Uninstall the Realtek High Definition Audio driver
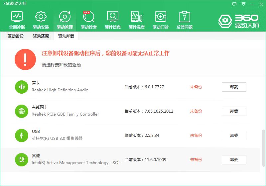Image resolution: width=266 pixels, height=186 pixels. [x=234, y=87]
